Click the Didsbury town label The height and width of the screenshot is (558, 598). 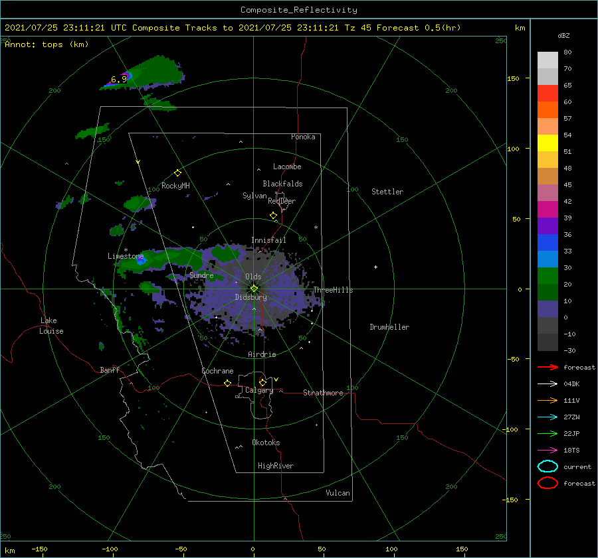[x=250, y=297]
